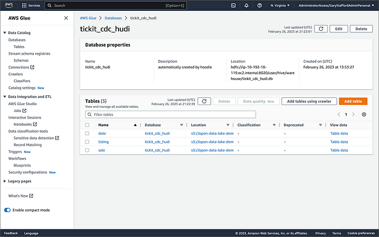This screenshot has width=379, height=237.
Task: Open Triggers in the sidebar
Action: coord(15,152)
